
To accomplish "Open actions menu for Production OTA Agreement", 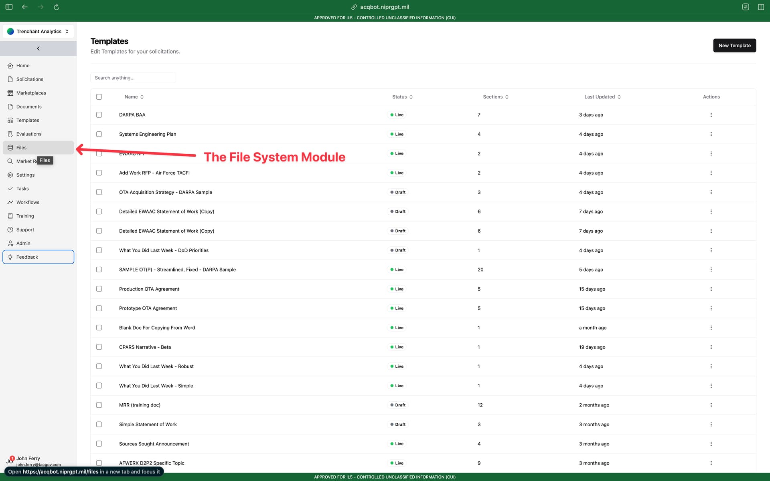I will point(711,289).
